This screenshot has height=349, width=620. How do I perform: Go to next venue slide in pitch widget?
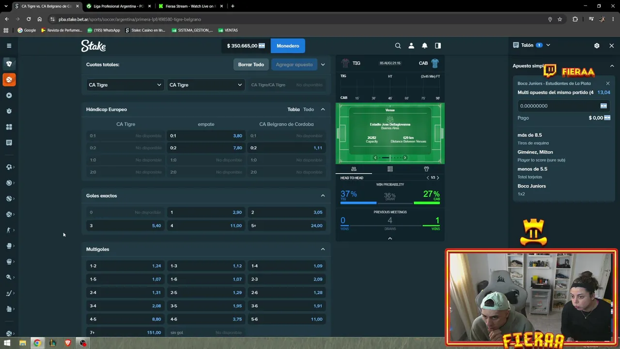pos(405,158)
